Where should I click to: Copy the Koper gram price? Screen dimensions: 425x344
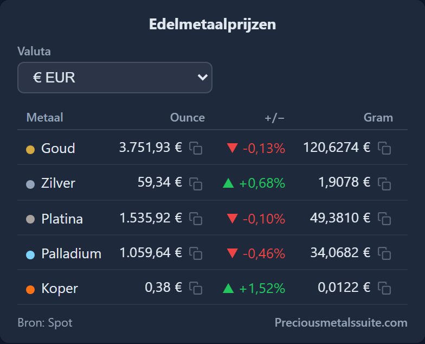coord(384,288)
